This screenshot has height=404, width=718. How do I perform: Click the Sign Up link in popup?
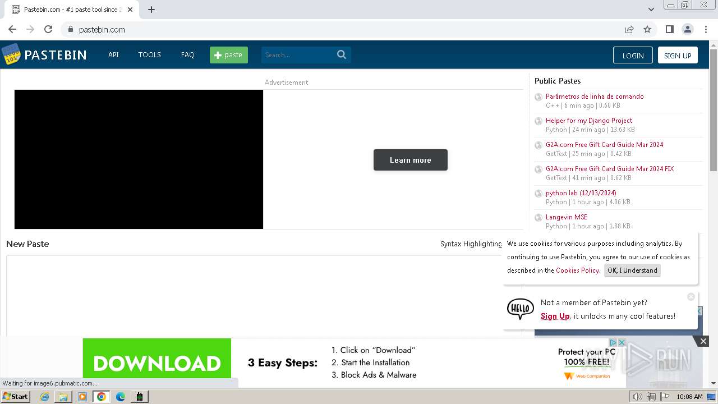pyautogui.click(x=555, y=316)
